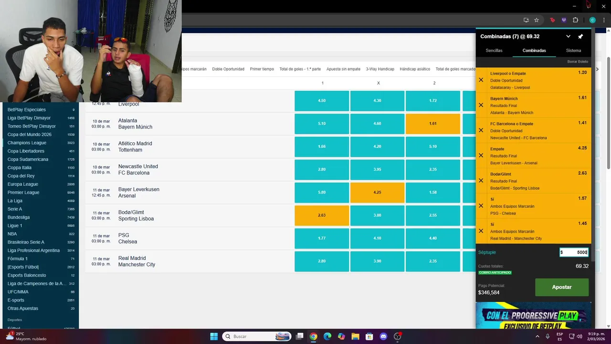Switch to the Sistema tab

click(573, 51)
